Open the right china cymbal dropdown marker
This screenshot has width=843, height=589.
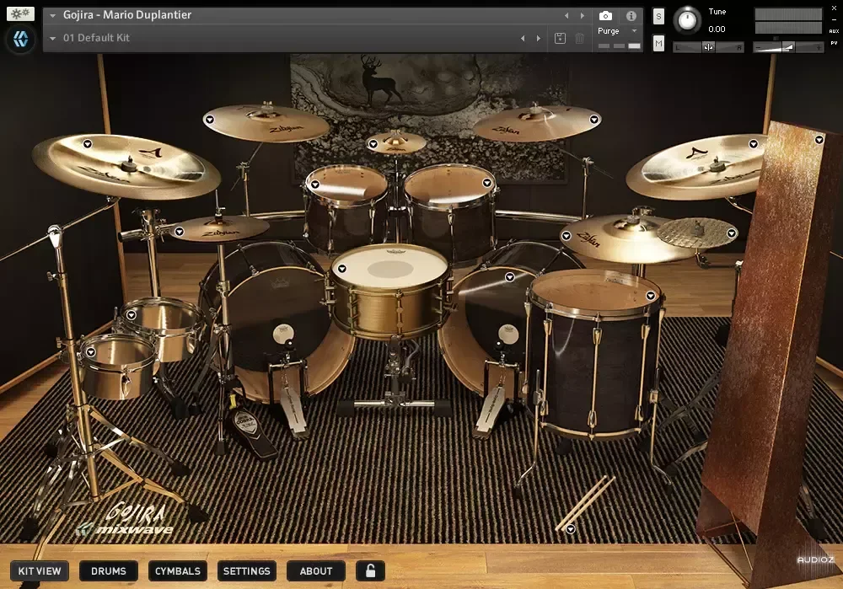click(x=753, y=144)
